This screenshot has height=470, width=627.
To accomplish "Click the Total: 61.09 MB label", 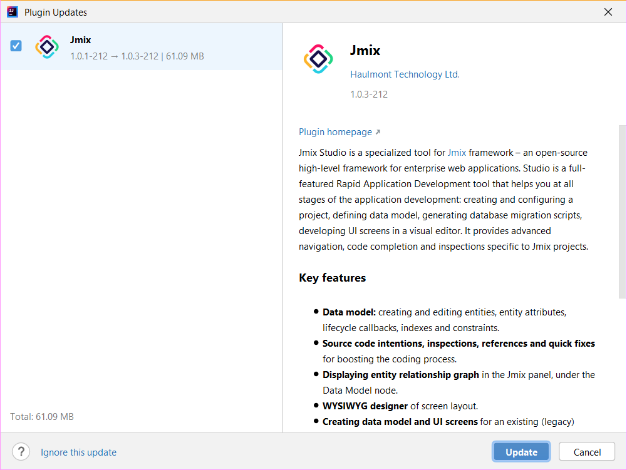I will click(42, 416).
